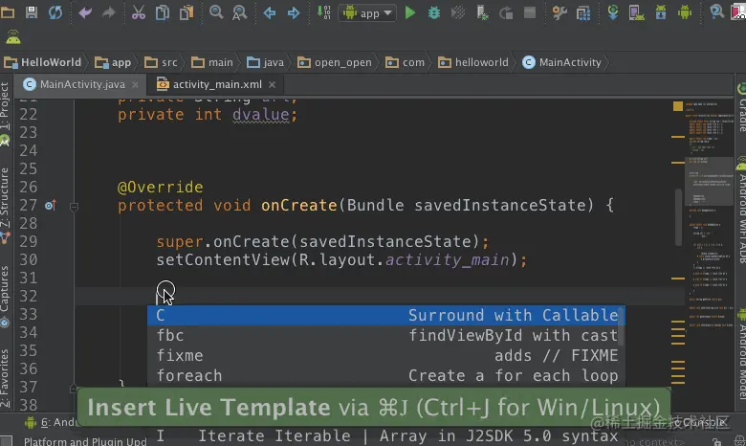
Task: Choose the fbc findViewById template
Action: pos(385,336)
